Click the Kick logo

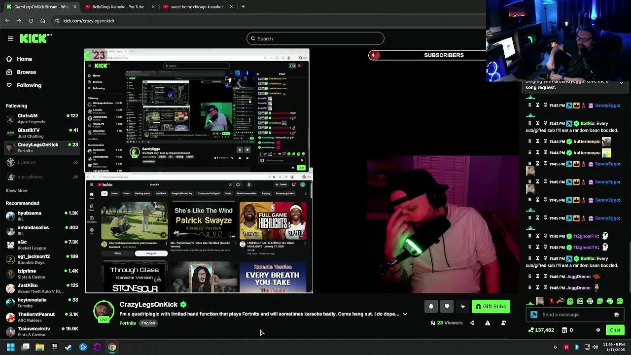pos(35,38)
